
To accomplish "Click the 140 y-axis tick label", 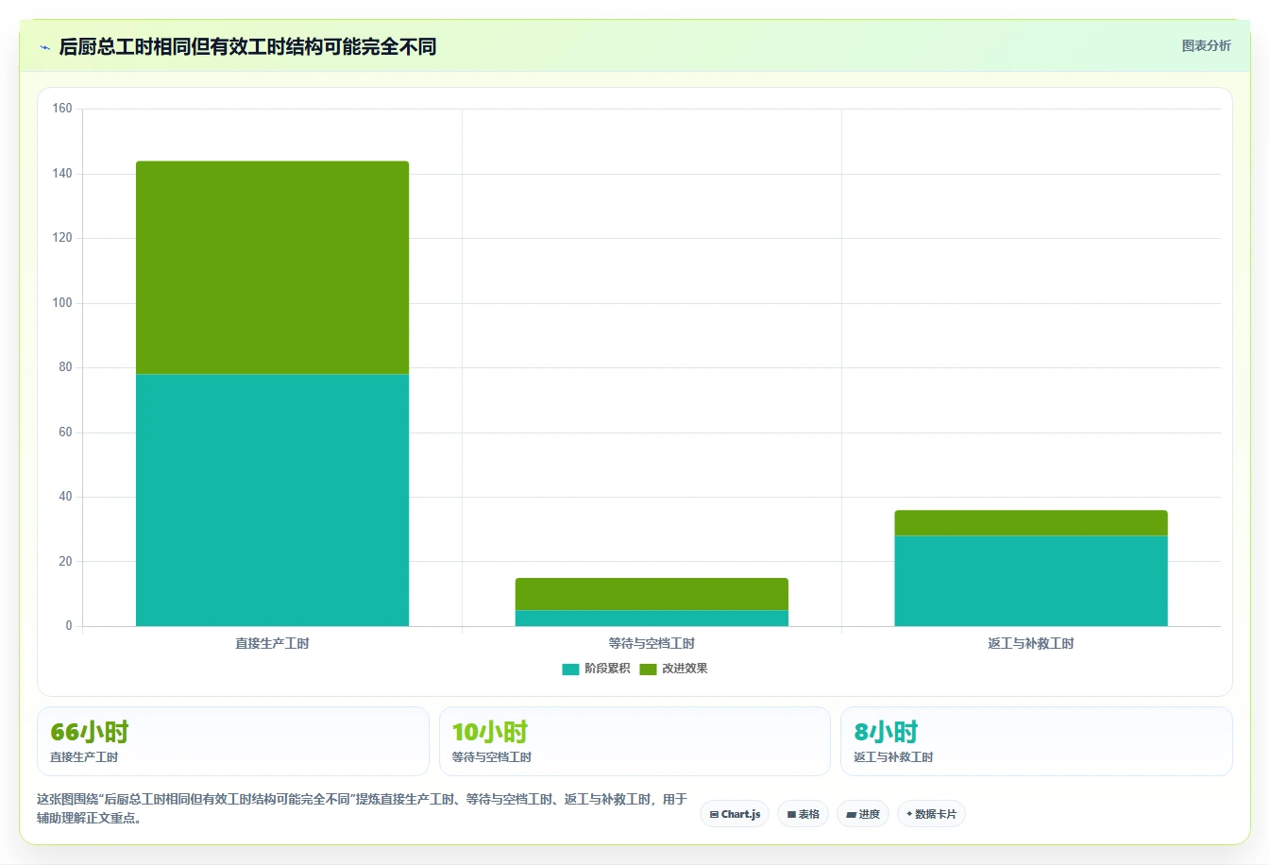I will tap(62, 174).
